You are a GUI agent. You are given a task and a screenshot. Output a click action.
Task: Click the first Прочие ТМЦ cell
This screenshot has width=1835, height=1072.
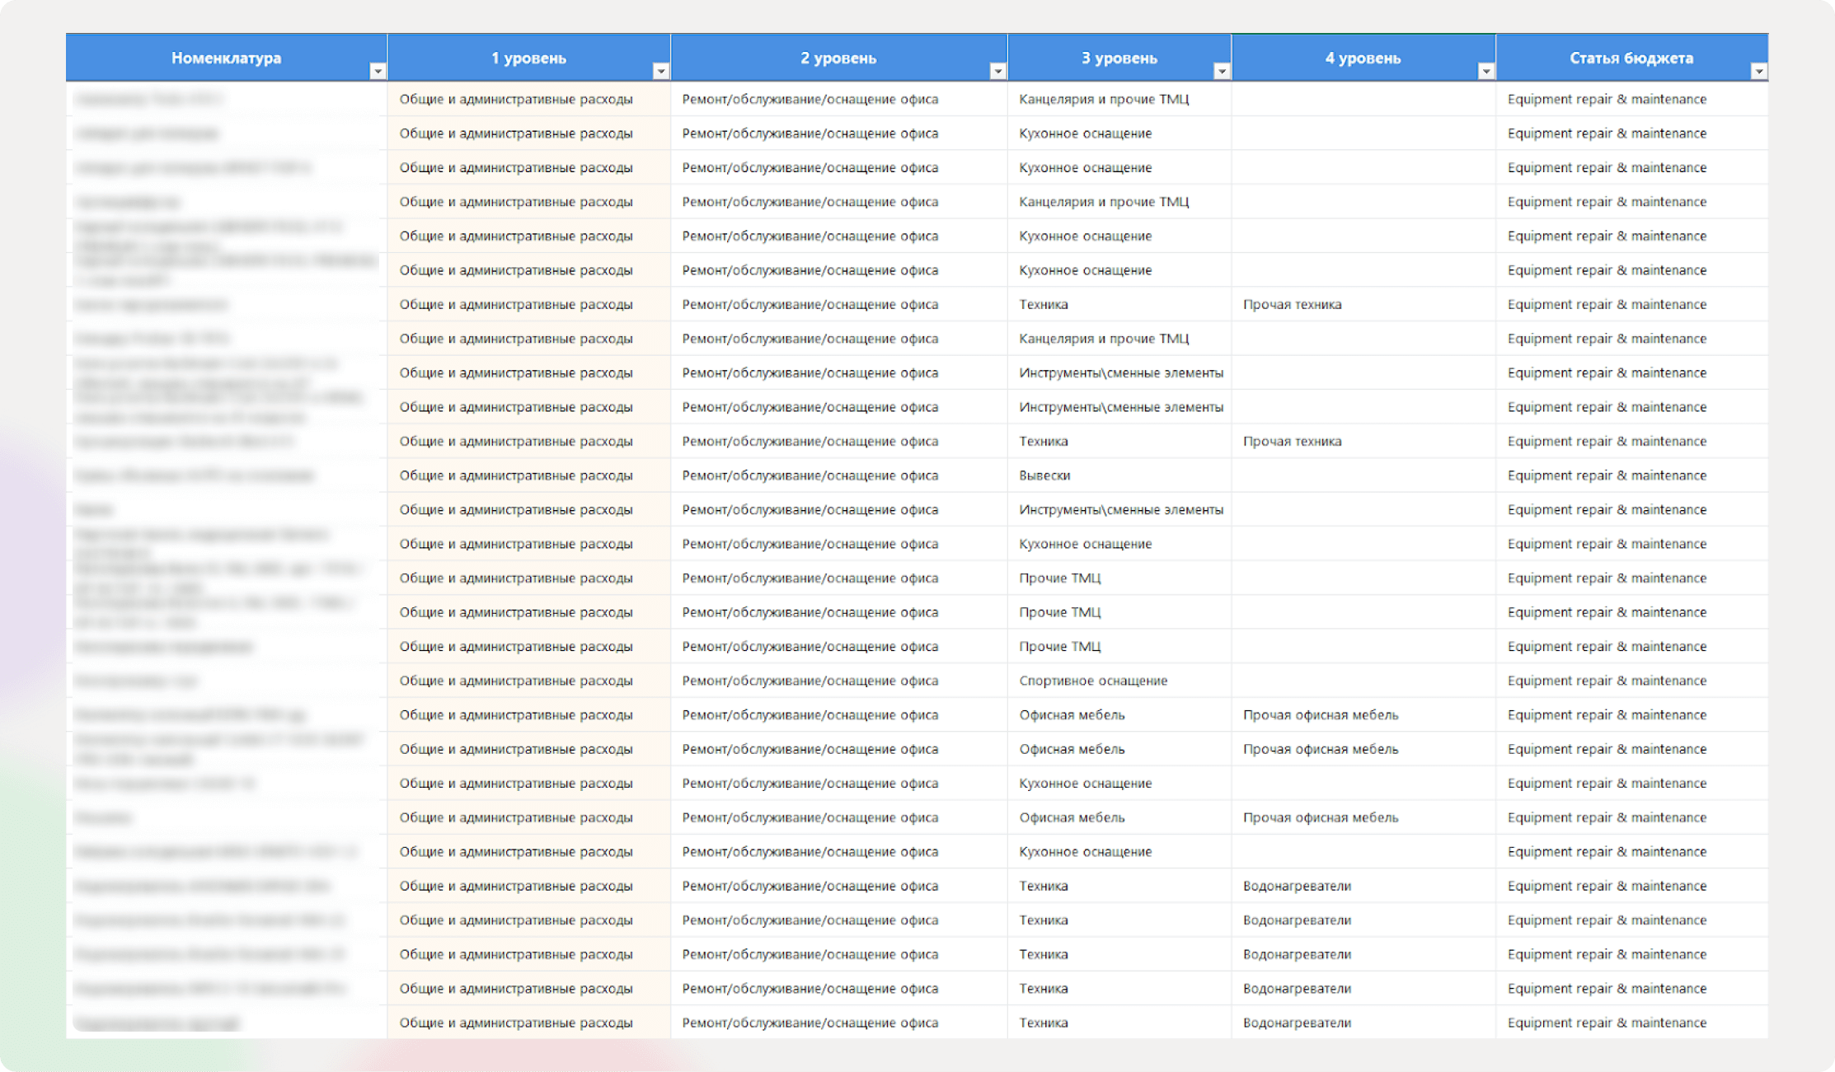pyautogui.click(x=1059, y=578)
